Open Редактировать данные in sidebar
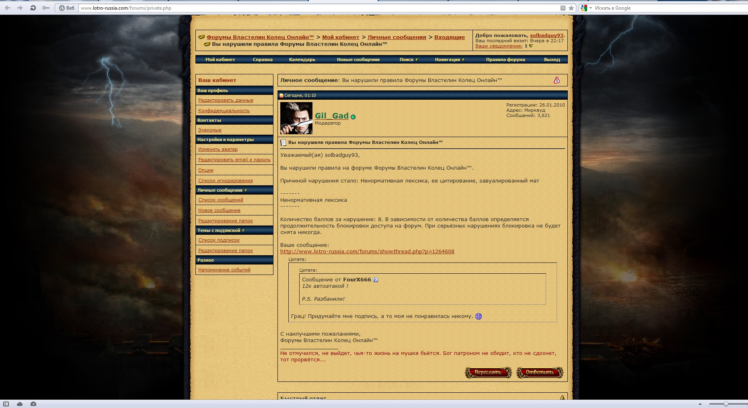The width and height of the screenshot is (748, 408). (x=226, y=100)
